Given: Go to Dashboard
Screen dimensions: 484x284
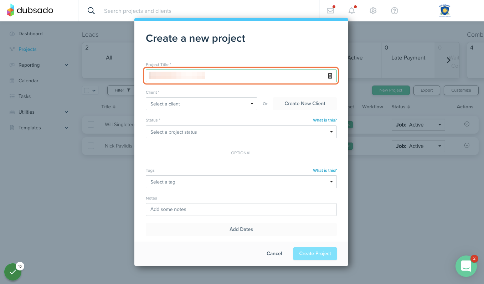Looking at the screenshot, I should point(30,33).
